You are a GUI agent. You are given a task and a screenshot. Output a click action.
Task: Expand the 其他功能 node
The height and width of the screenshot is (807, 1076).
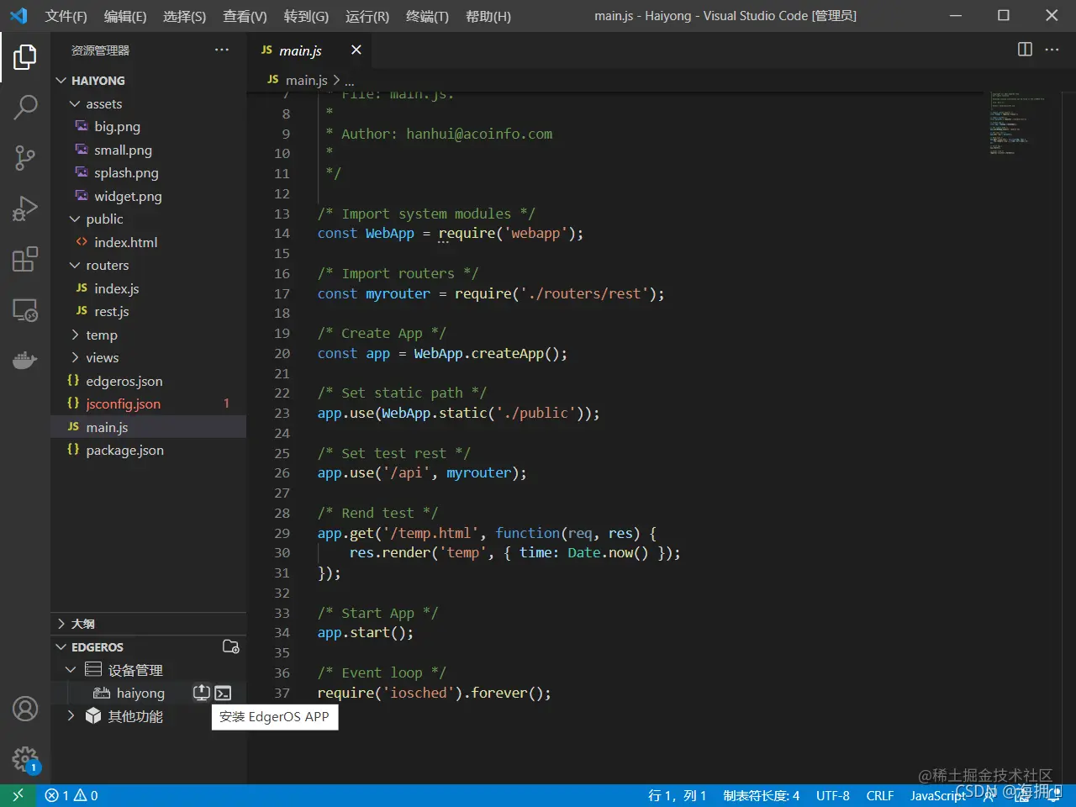coord(148,716)
